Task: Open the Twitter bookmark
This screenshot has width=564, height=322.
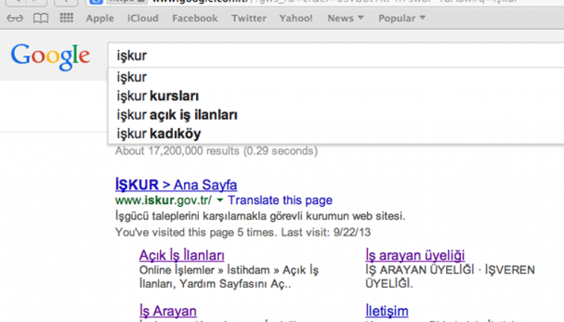Action: [x=248, y=18]
